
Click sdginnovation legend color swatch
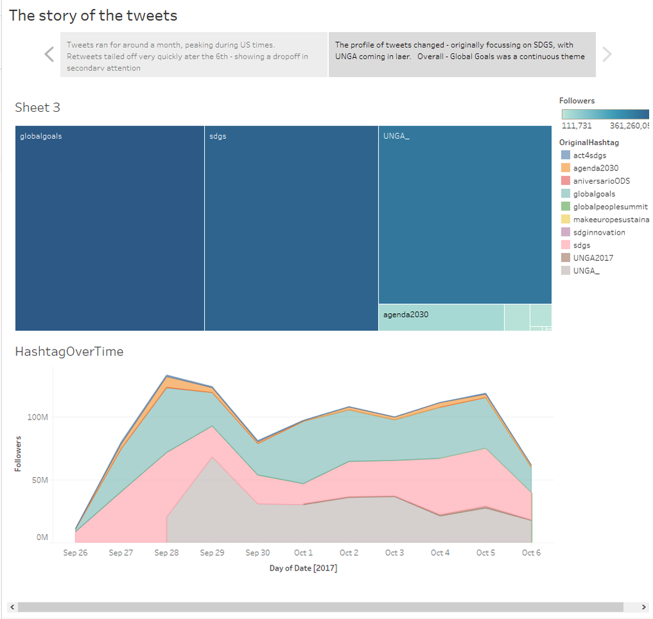pyautogui.click(x=565, y=232)
